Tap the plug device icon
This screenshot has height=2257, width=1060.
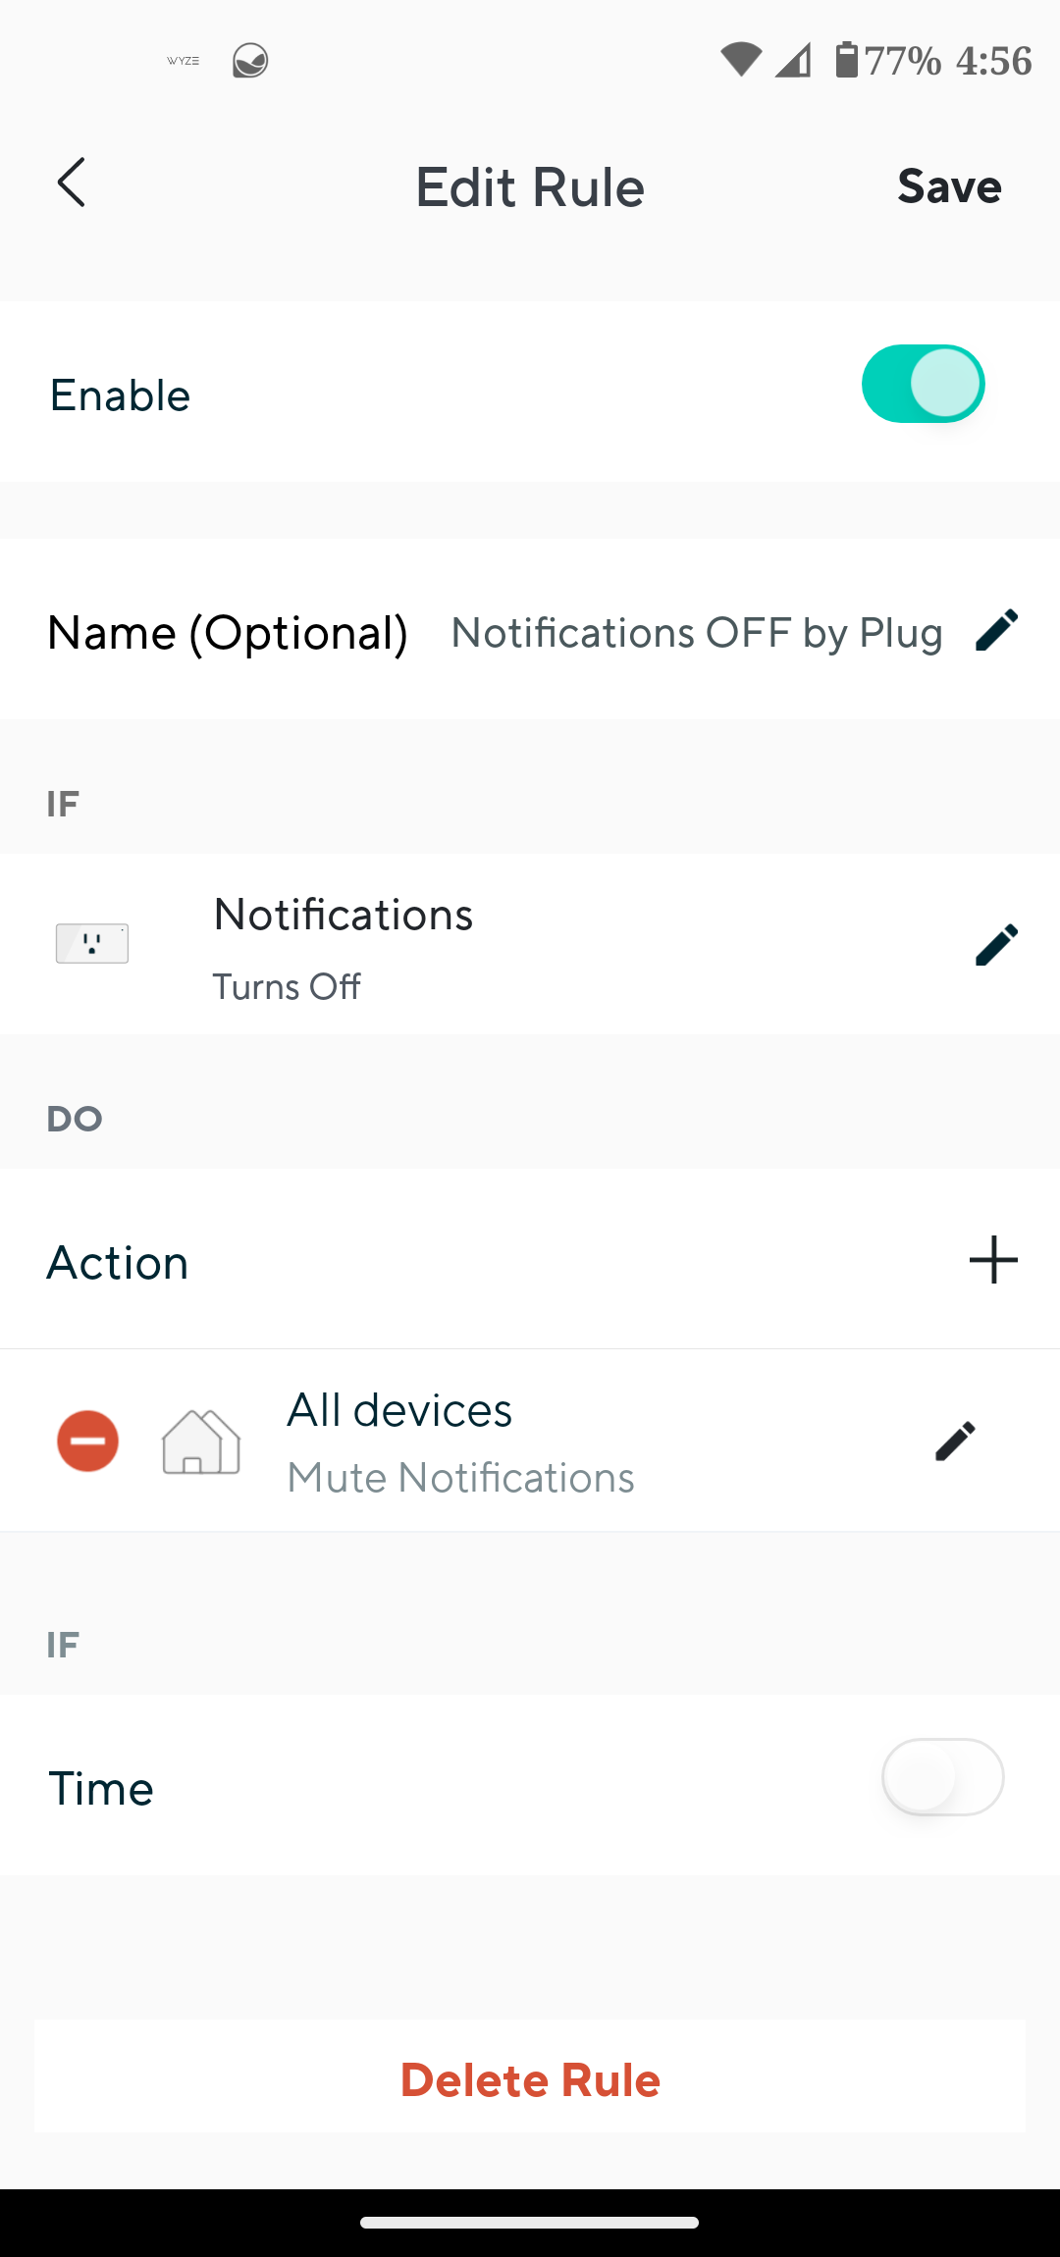tap(92, 943)
